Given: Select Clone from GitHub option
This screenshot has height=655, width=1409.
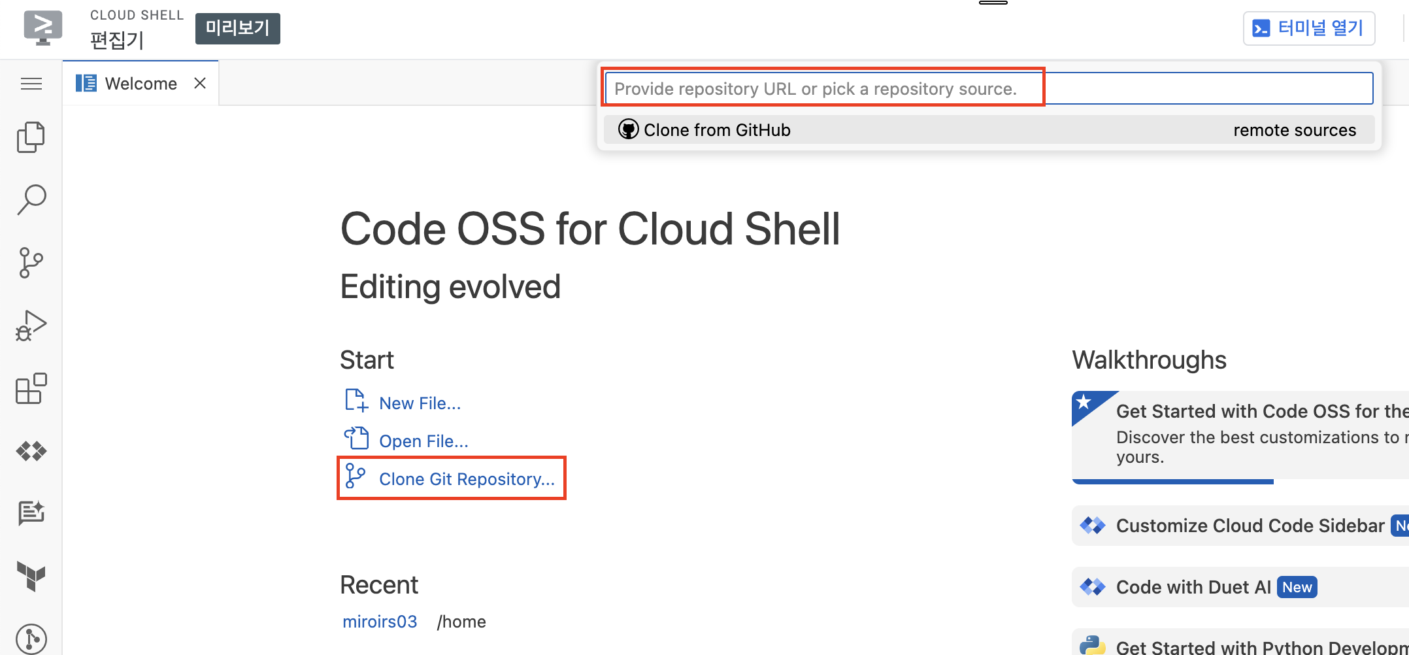Looking at the screenshot, I should point(989,129).
